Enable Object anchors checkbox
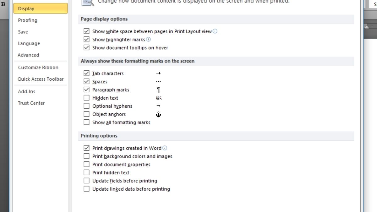Image resolution: width=377 pixels, height=212 pixels. 86,114
